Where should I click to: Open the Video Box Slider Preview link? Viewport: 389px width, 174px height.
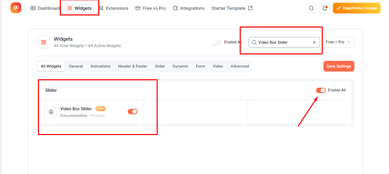point(98,116)
